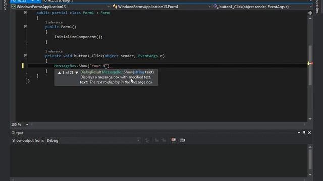Collapse the button1_Click method outline node

coord(26,56)
